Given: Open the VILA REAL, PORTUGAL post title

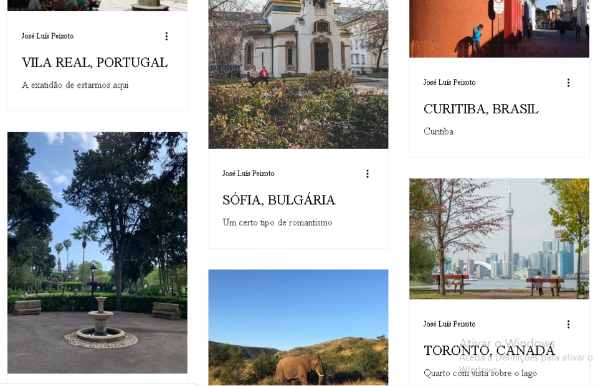Looking at the screenshot, I should 95,62.
